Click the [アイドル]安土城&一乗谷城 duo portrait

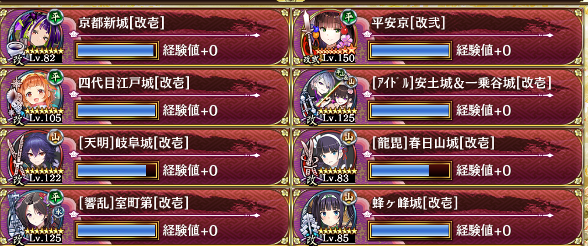[328, 96]
